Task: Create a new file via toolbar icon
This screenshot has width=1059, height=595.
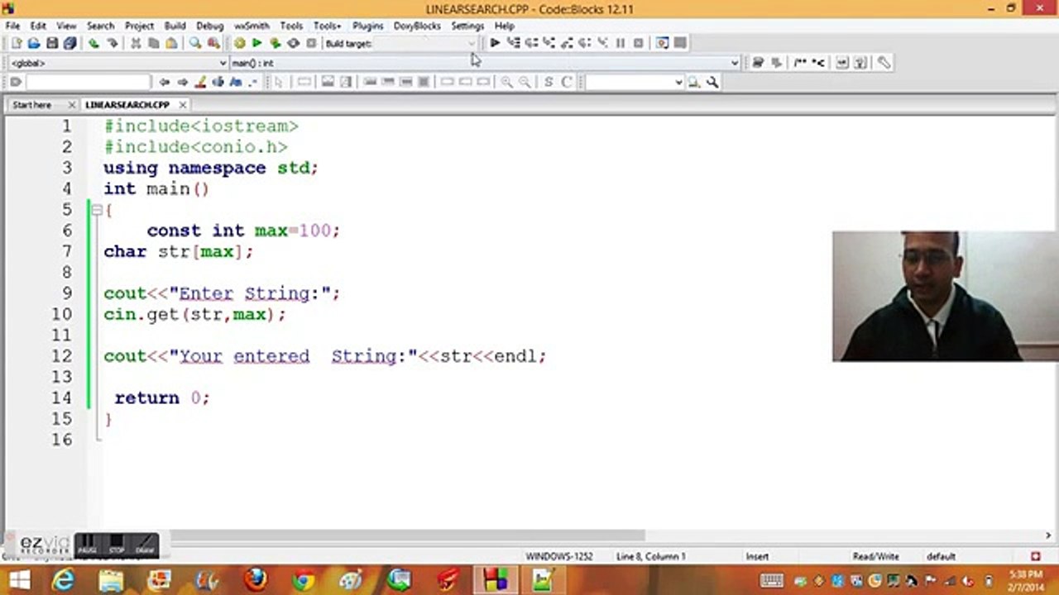Action: pyautogui.click(x=16, y=43)
